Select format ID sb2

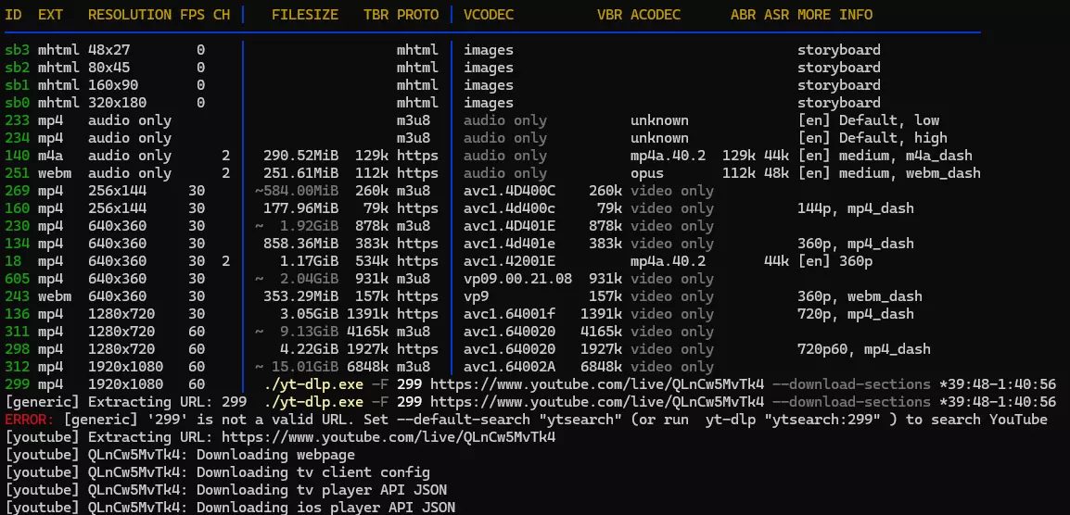(17, 68)
